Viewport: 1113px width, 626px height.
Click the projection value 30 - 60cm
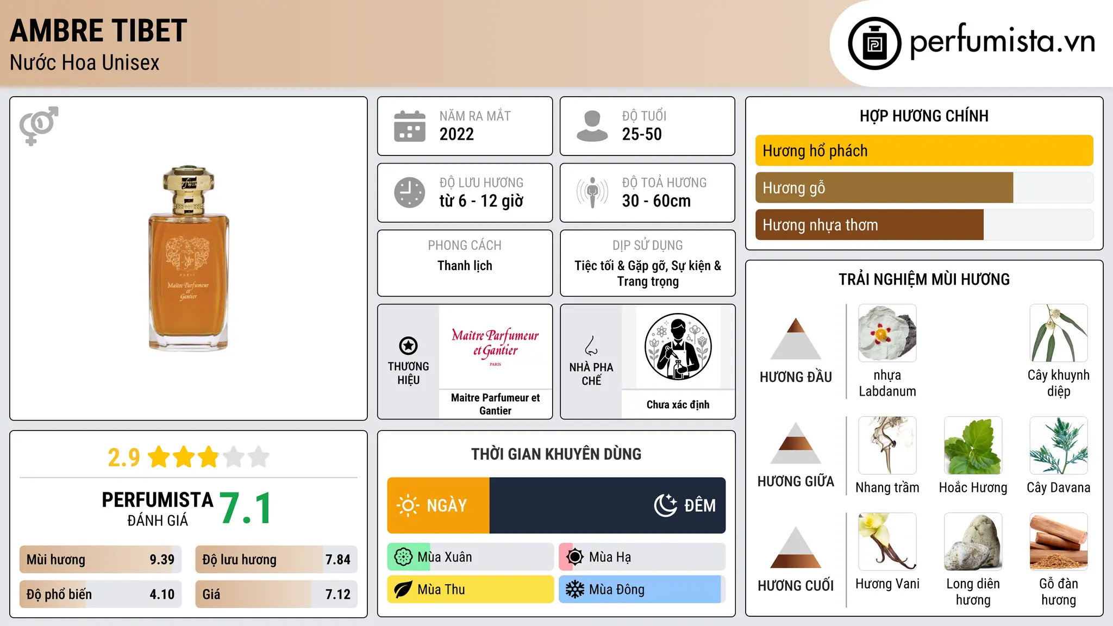tap(656, 201)
